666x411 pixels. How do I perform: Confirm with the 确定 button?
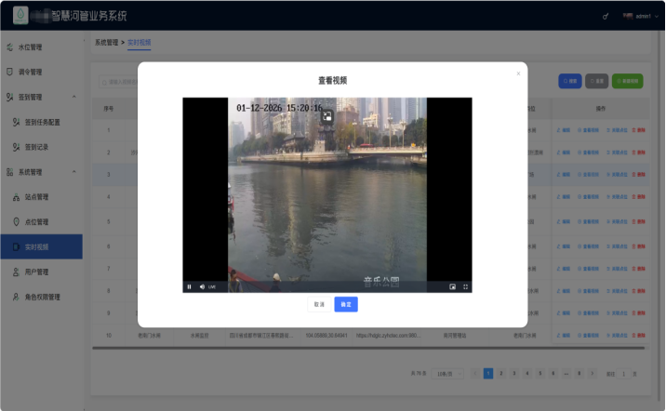pos(346,304)
